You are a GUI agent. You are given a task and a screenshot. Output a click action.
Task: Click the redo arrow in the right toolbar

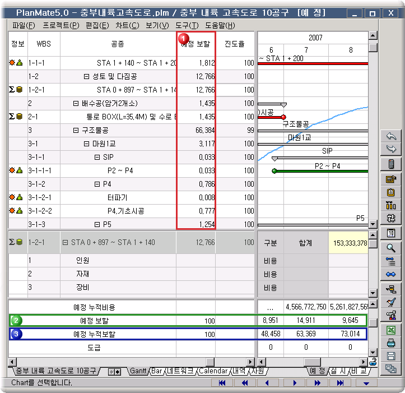[x=391, y=149]
